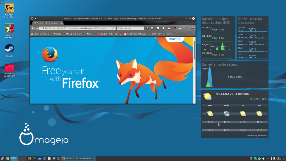Image resolution: width=286 pixels, height=161 pixels.
Task: Click sdc_(8:32) disk activity graph
Action: (218, 47)
